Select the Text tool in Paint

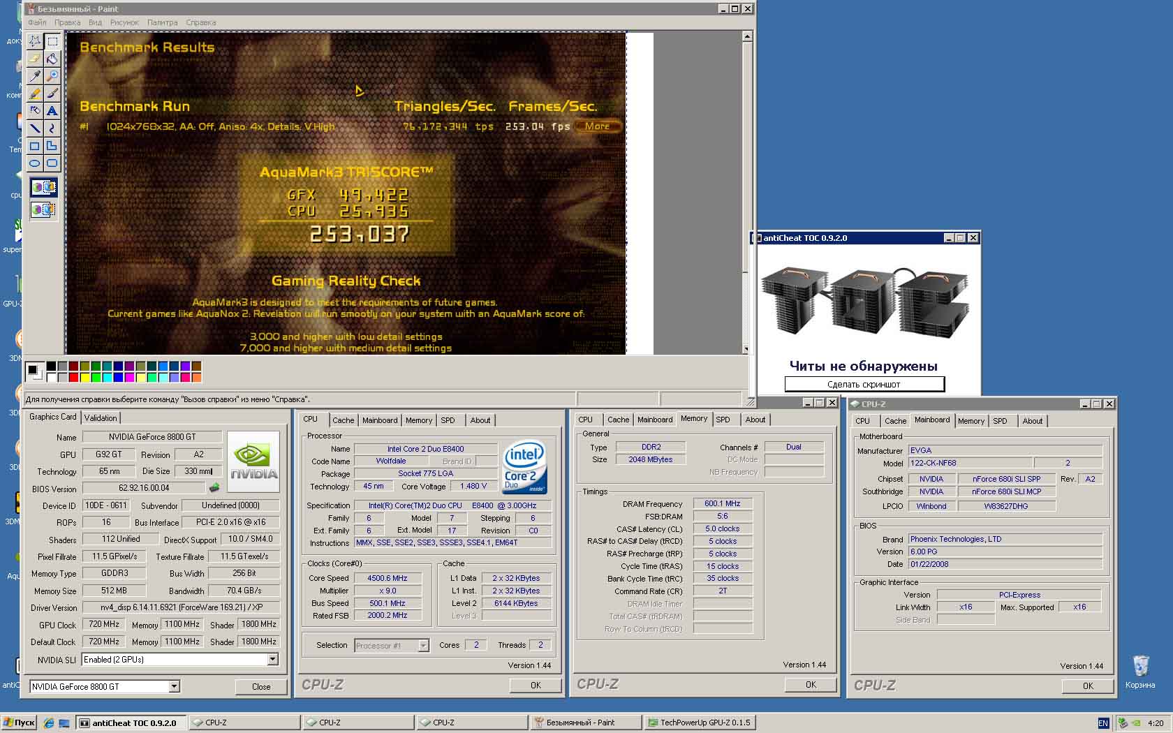(52, 111)
